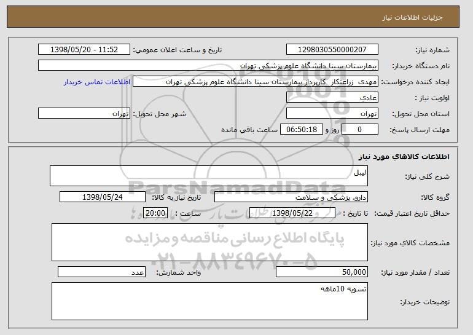Click the delivery city field تهران
The width and height of the screenshot is (473, 335).
(x=84, y=114)
